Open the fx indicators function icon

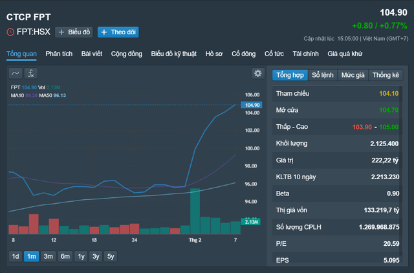30,73
